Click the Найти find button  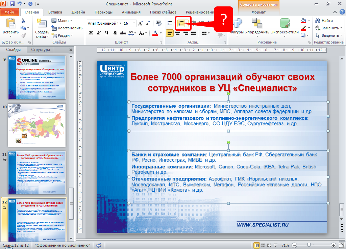point(324,21)
